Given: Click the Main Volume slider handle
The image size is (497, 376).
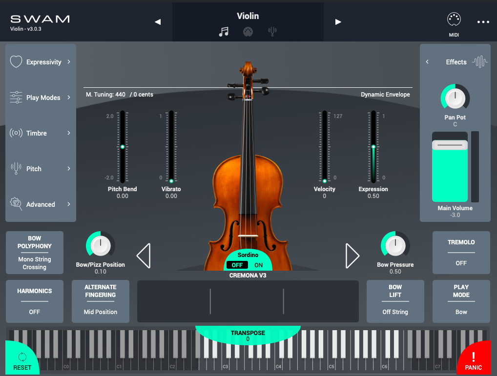Looking at the screenshot, I should pyautogui.click(x=450, y=145).
